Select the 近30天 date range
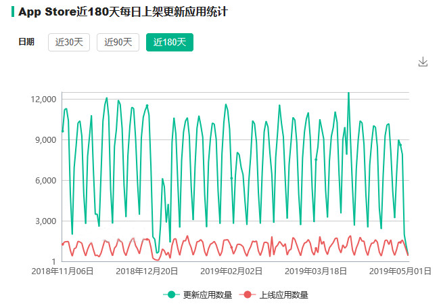Screen dimensions: 441x306 point(69,42)
